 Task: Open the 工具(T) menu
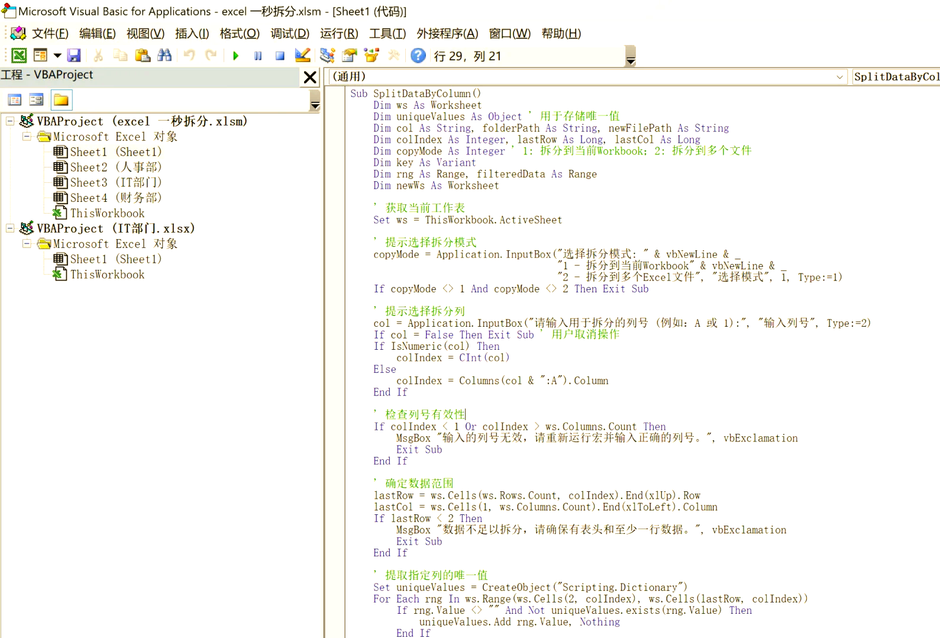387,34
